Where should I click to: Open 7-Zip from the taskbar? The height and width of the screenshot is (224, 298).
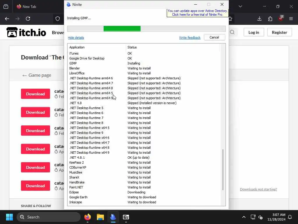126,217
